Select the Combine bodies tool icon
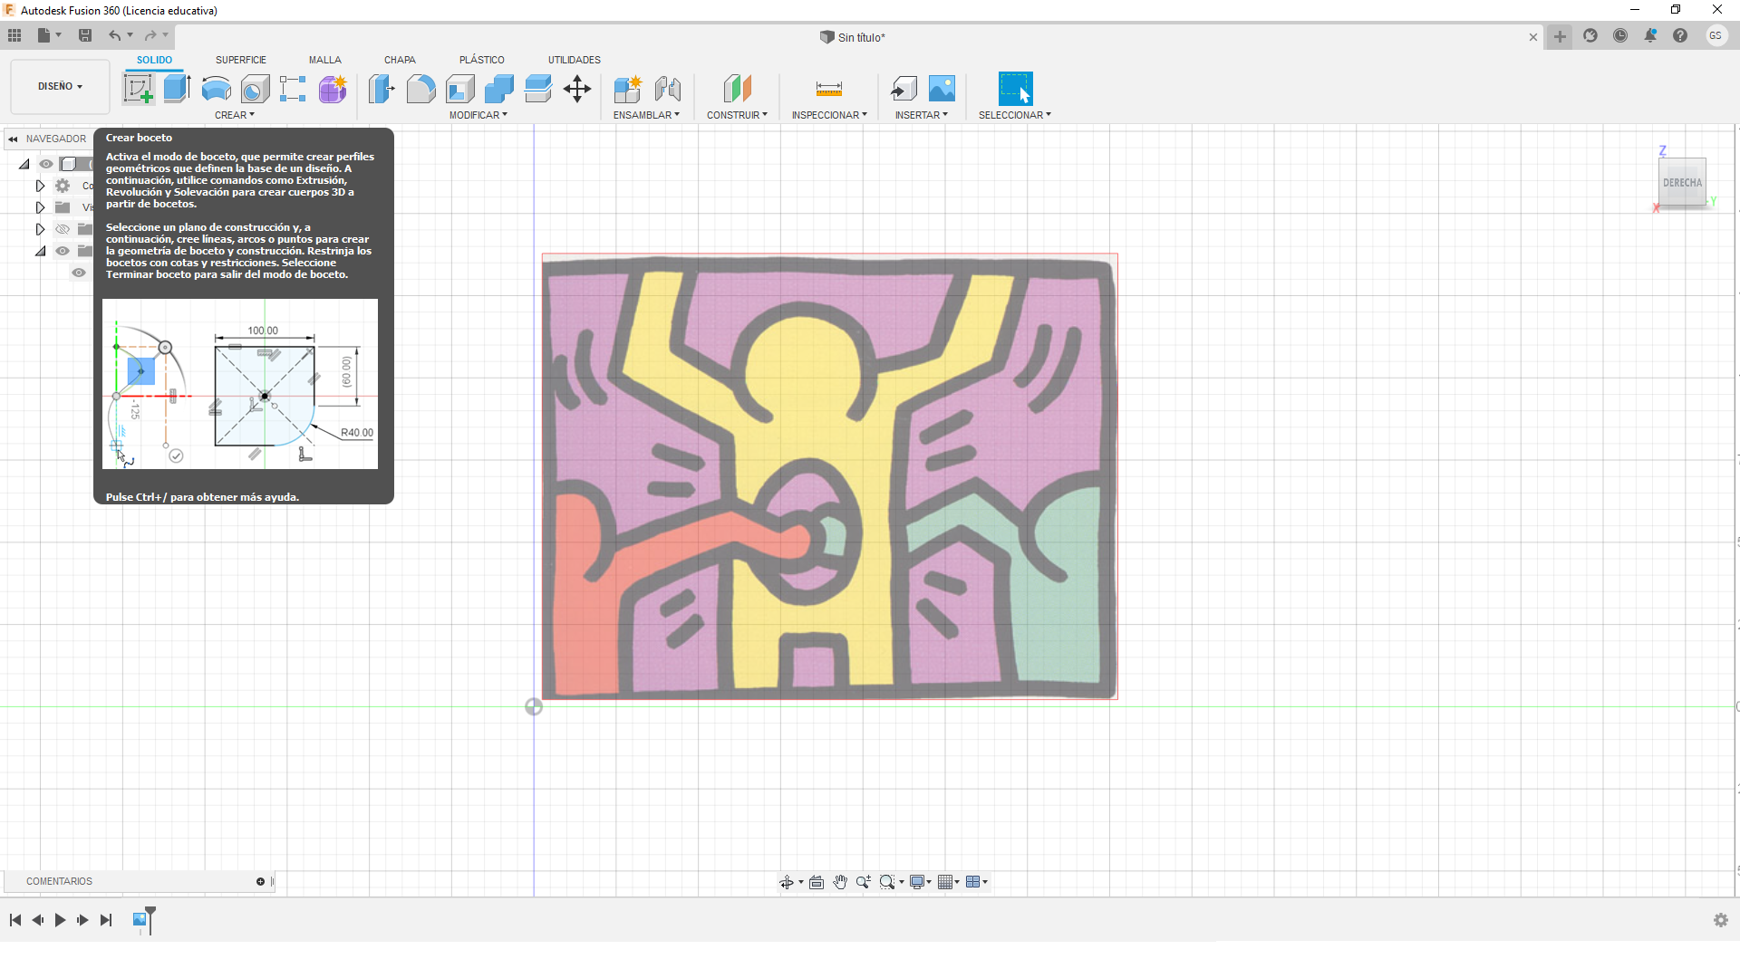This screenshot has height=978, width=1740. 499,89
